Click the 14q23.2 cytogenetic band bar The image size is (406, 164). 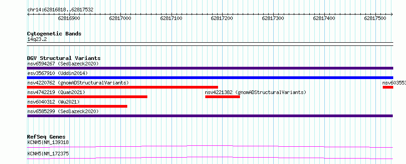point(210,44)
